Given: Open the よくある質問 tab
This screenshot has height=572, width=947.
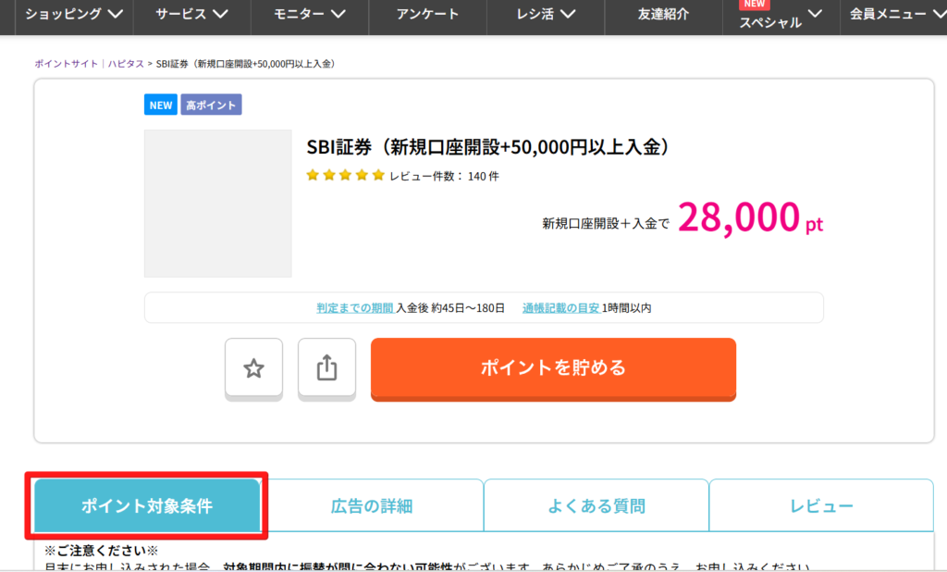Looking at the screenshot, I should tap(596, 505).
